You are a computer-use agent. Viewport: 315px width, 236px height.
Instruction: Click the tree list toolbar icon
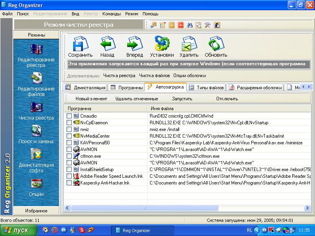point(163,25)
